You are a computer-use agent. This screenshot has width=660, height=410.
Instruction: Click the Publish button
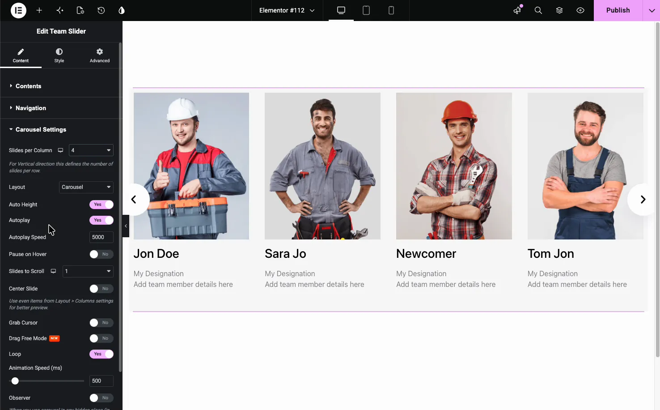(x=618, y=10)
